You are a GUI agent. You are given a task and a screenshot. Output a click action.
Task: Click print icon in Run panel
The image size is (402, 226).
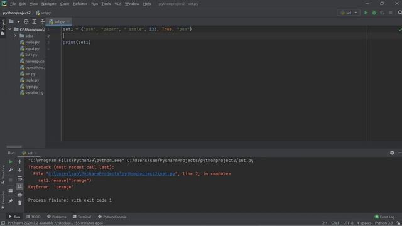pos(19,195)
